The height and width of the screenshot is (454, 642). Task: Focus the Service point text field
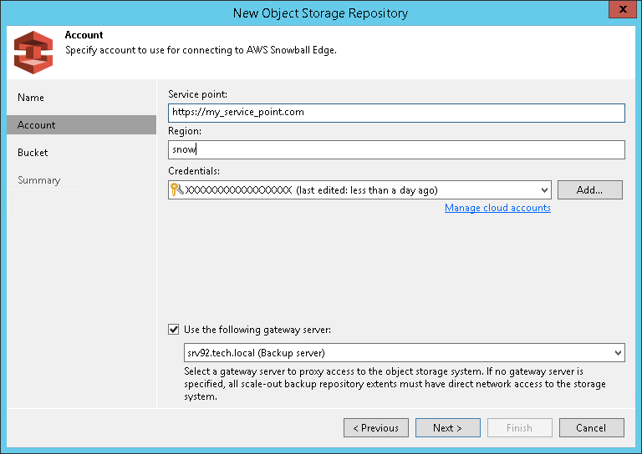(x=396, y=113)
